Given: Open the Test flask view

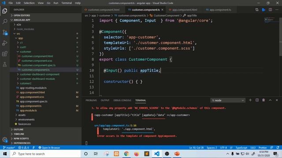Looking at the screenshot, I should (5, 65).
